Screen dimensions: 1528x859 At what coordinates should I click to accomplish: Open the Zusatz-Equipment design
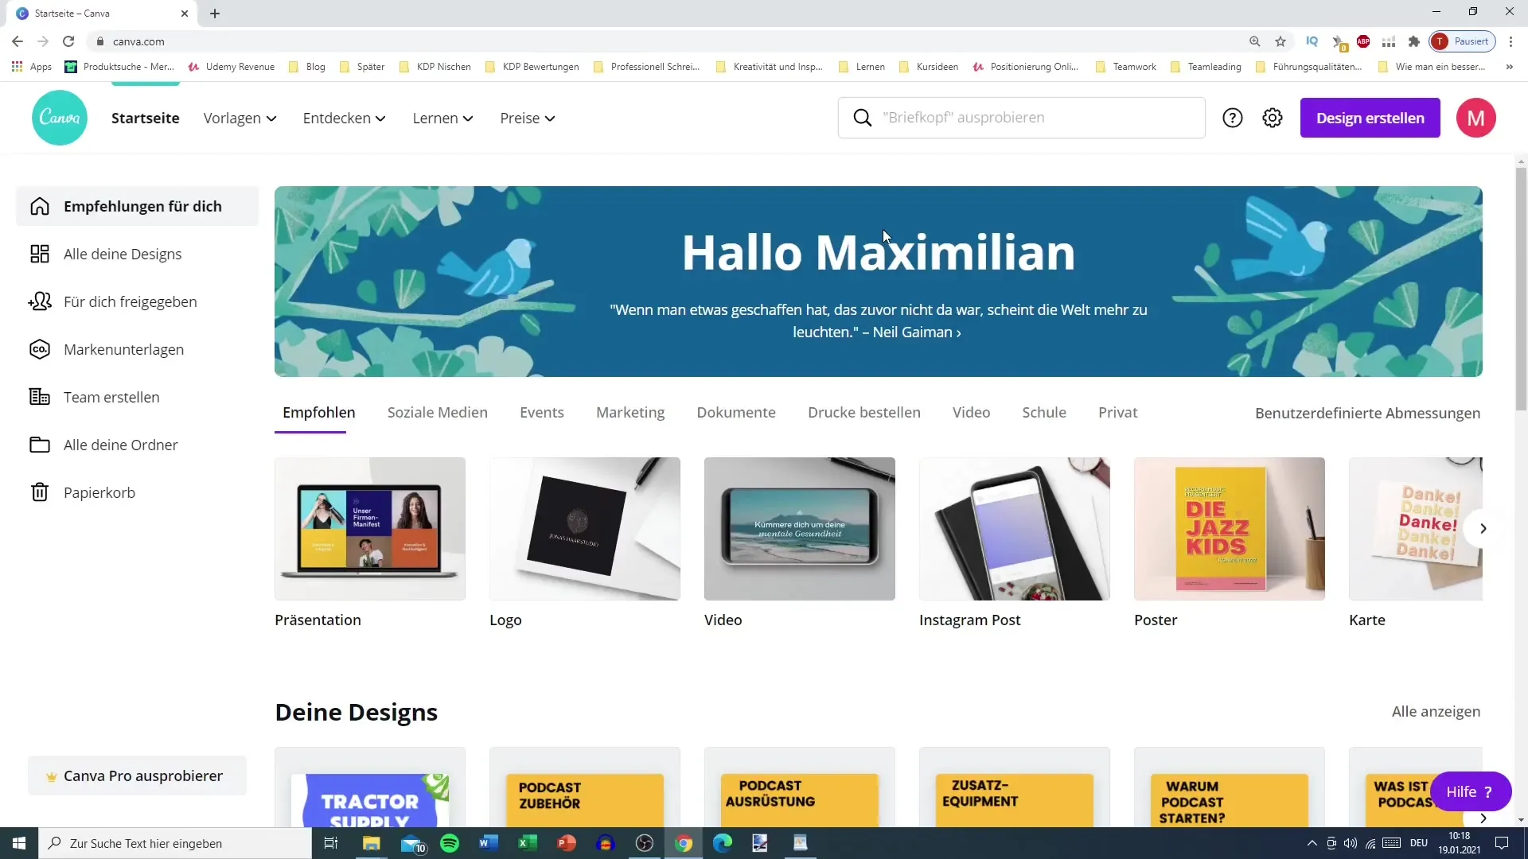pyautogui.click(x=1015, y=787)
